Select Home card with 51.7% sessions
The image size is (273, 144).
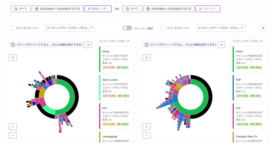116,59
